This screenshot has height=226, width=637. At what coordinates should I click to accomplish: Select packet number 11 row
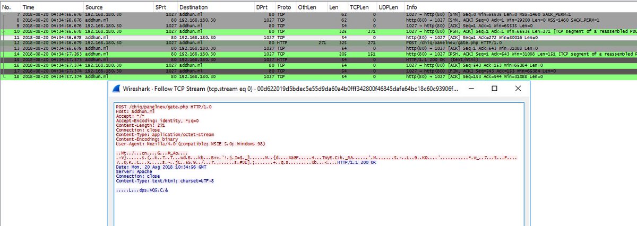318,37
